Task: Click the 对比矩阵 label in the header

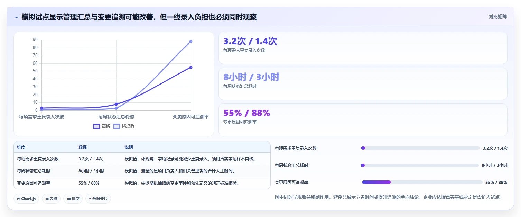Action: tap(497, 17)
